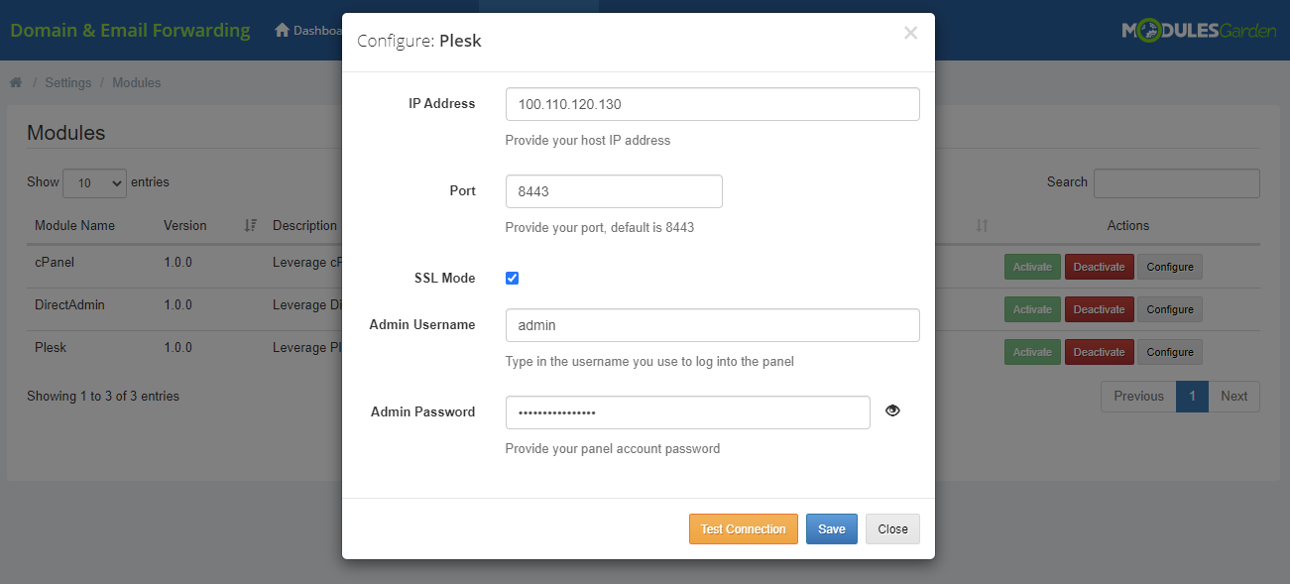
Task: Save the Plesk configuration
Action: coord(831,528)
